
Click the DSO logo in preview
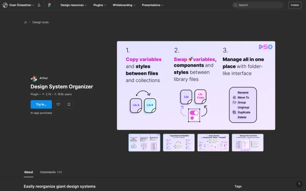[x=265, y=47]
